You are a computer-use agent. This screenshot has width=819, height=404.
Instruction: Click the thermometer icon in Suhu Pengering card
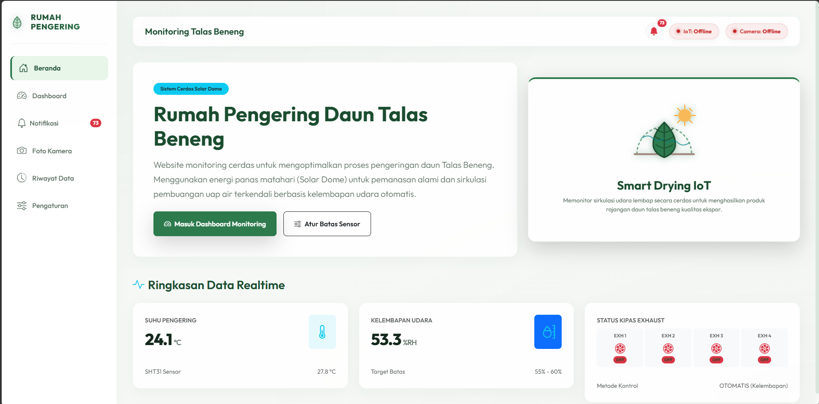(x=322, y=332)
